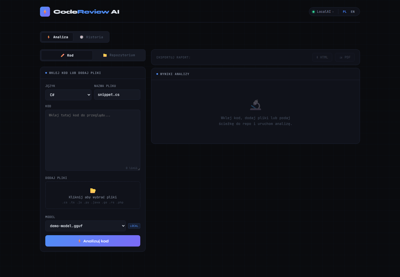Click the 'JĘZYK' field label
Viewport: 400px width, 277px height.
click(x=50, y=86)
